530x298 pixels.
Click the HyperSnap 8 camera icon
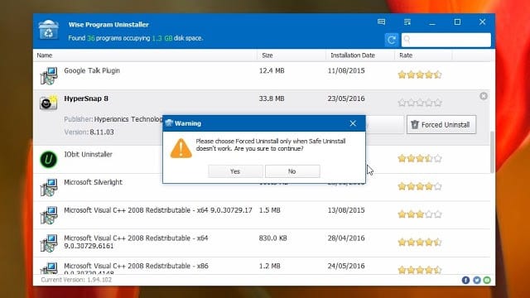point(48,103)
